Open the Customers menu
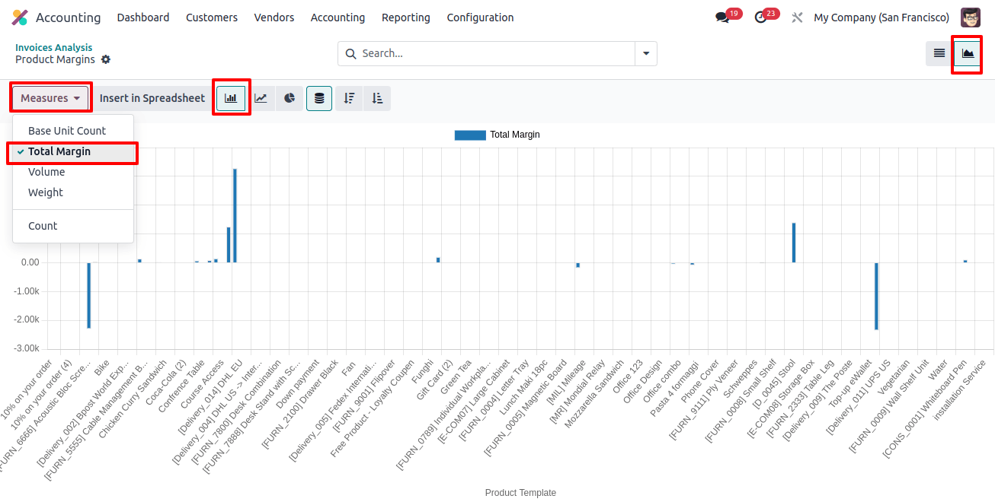The height and width of the screenshot is (502, 995). click(x=212, y=17)
